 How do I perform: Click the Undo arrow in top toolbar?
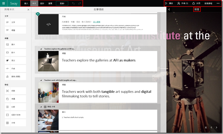pos(73,3)
